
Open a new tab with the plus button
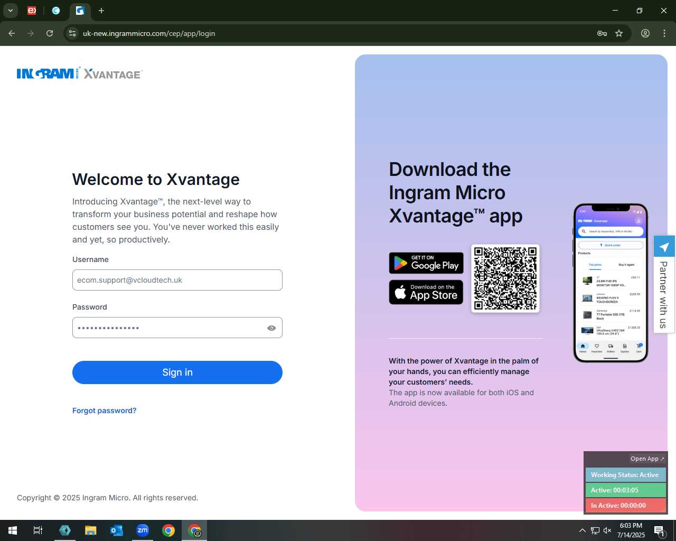101,11
